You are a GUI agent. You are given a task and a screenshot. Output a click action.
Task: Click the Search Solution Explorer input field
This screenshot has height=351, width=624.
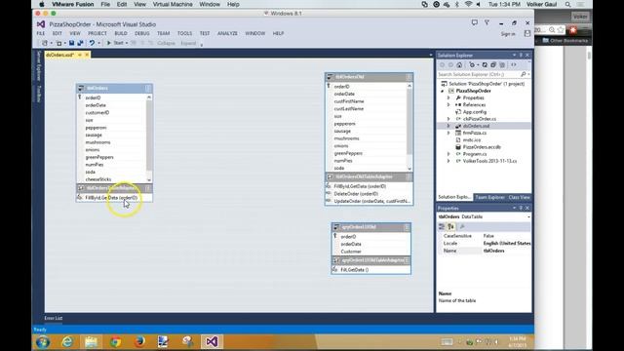pyautogui.click(x=478, y=74)
